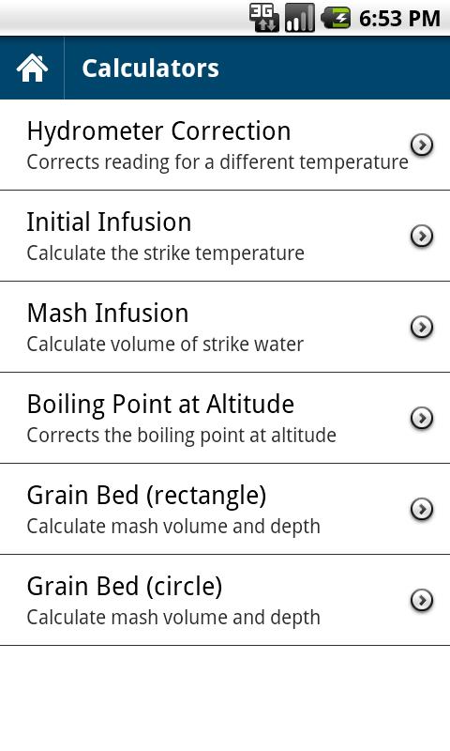The image size is (450, 751).
Task: Tap the Calculators header title
Action: coord(150,68)
